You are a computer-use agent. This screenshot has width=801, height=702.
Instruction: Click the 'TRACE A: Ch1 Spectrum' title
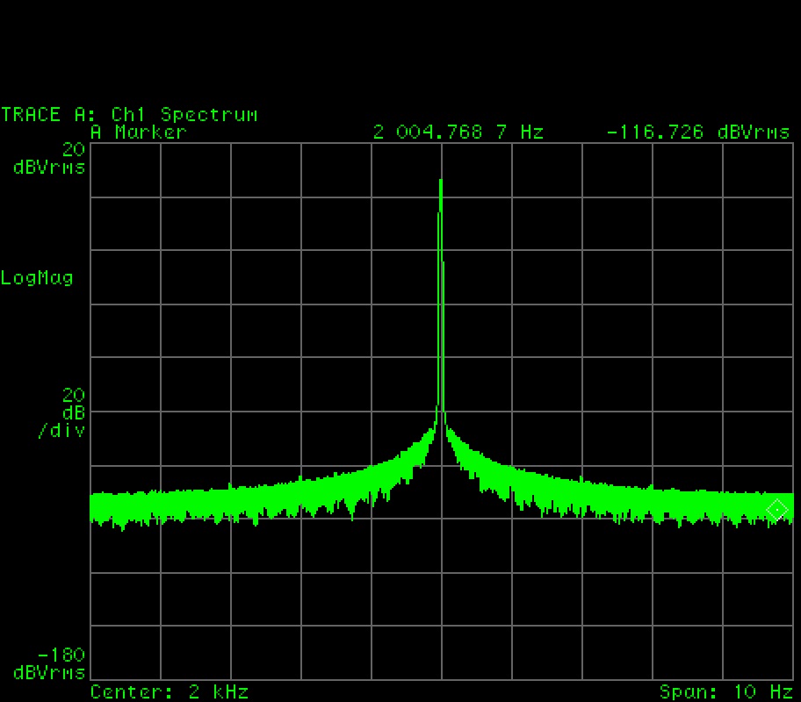pos(129,114)
